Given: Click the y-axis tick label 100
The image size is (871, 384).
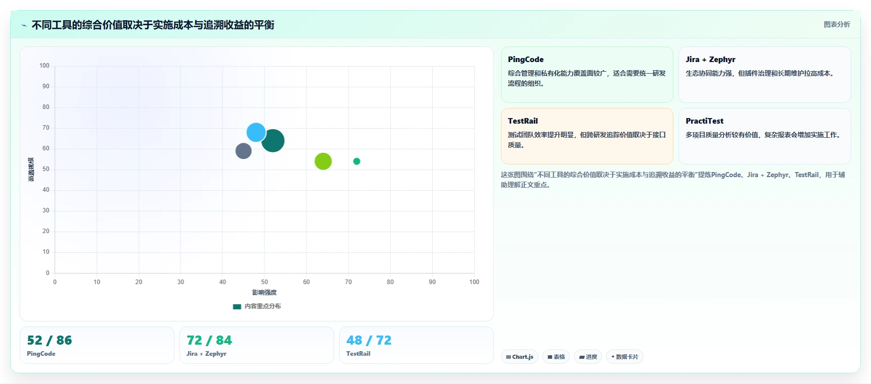Looking at the screenshot, I should point(44,66).
